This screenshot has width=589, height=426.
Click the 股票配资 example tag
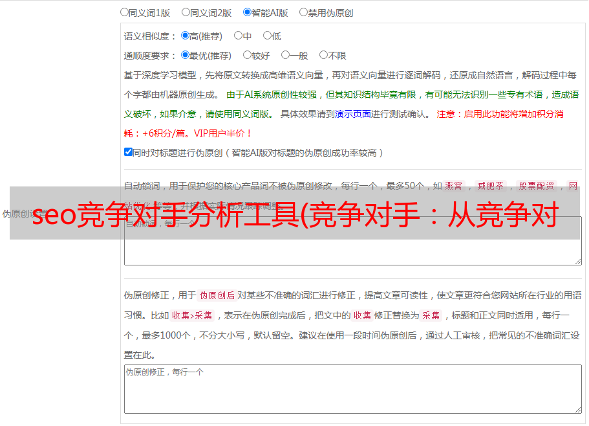coord(537,186)
